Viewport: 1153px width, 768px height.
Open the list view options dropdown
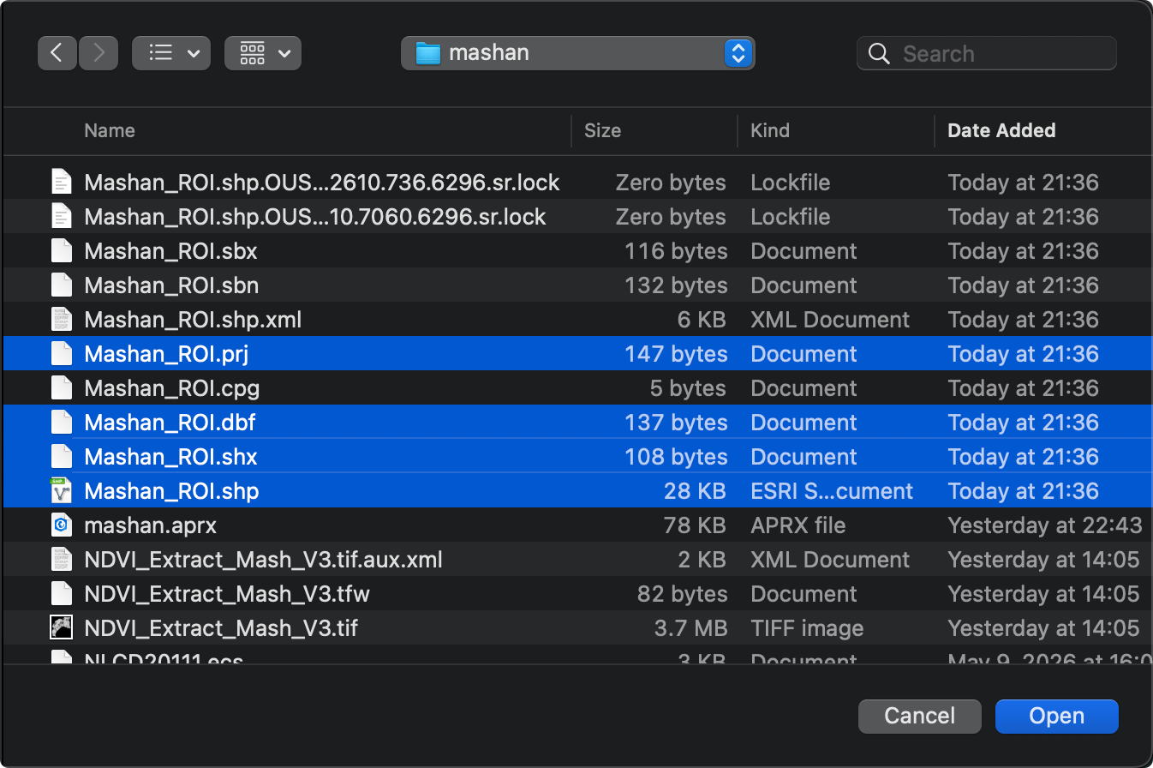[x=171, y=53]
